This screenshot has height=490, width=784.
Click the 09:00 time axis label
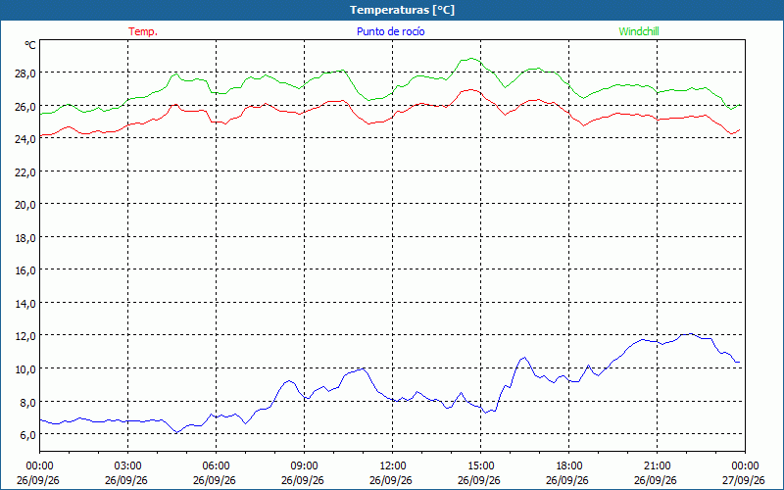(x=304, y=466)
